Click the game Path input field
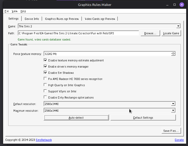This screenshot has height=146, width=188. 79,33
